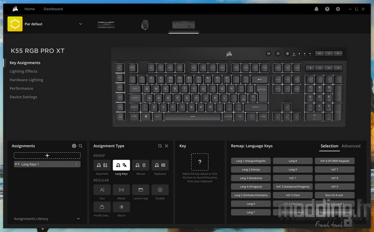Search assignment types

point(160,146)
